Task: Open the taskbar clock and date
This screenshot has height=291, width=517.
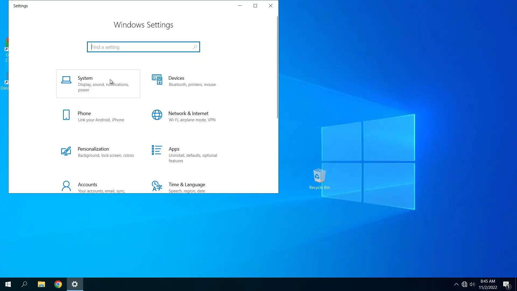Action: pyautogui.click(x=488, y=284)
